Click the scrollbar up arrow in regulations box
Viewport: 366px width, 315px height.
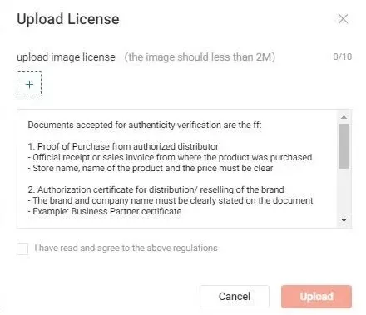[x=344, y=117]
